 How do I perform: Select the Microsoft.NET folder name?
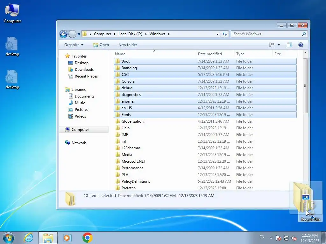point(134,161)
